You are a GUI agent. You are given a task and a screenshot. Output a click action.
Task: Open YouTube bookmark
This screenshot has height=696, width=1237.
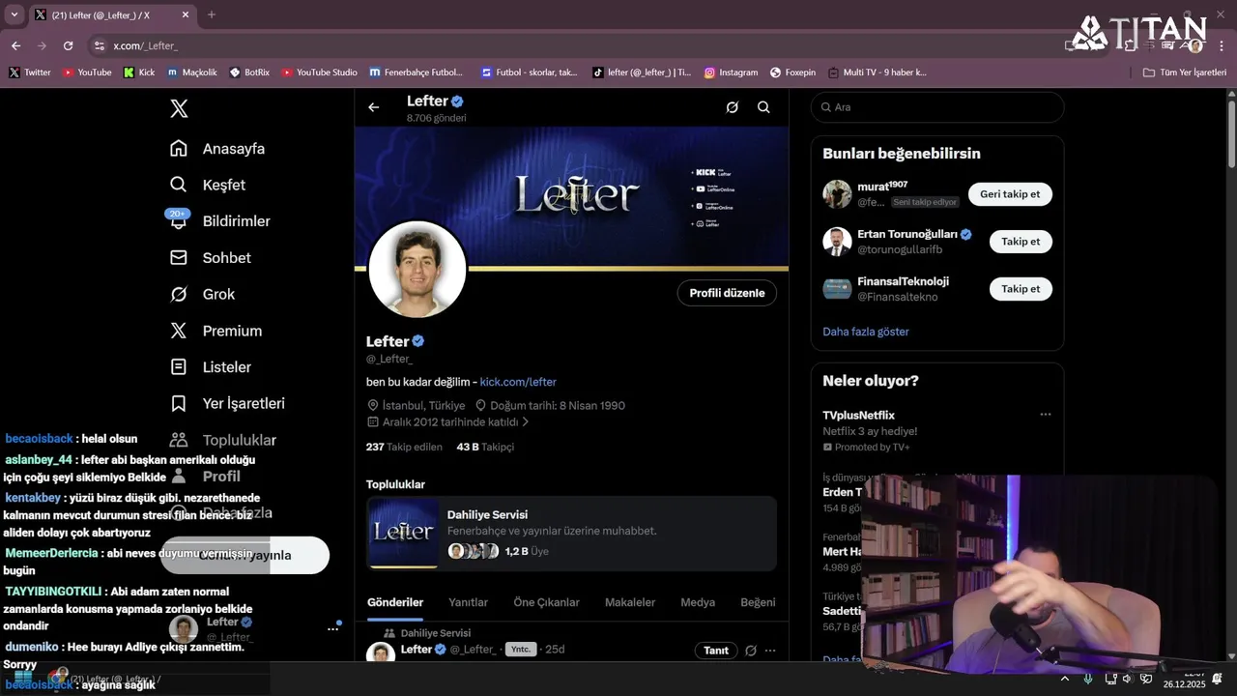click(x=87, y=72)
